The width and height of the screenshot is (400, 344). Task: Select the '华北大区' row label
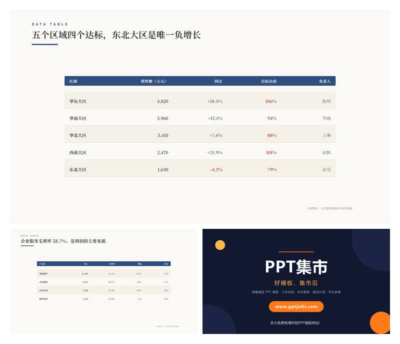[78, 135]
